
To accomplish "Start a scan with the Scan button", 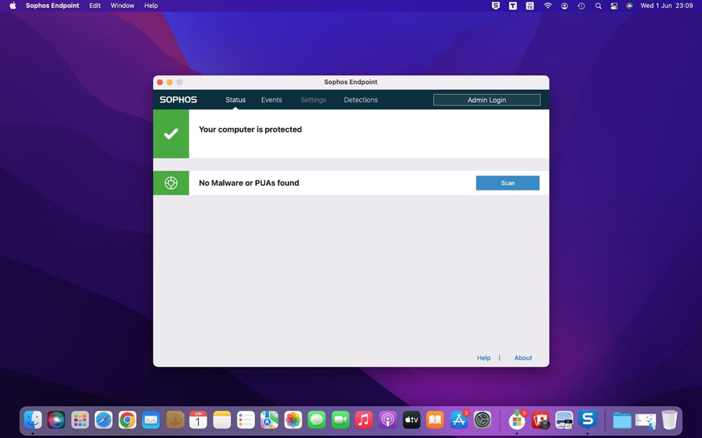I will coord(508,183).
